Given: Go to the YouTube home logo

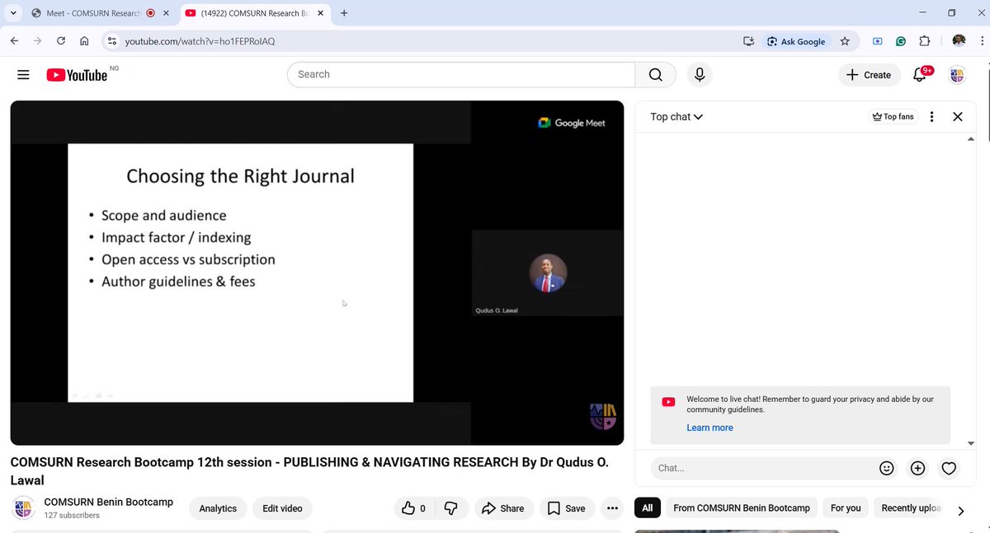Looking at the screenshot, I should (x=77, y=75).
